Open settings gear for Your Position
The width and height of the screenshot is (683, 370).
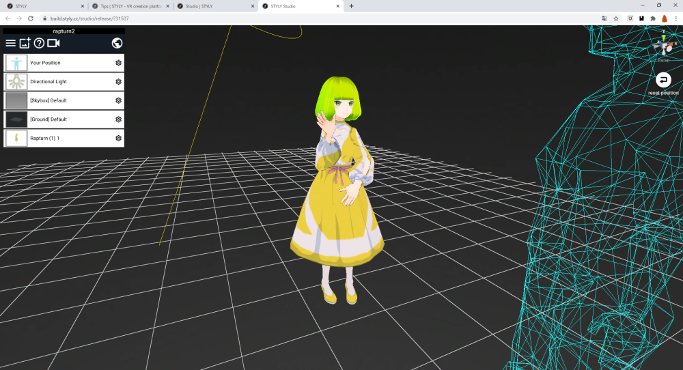(118, 63)
